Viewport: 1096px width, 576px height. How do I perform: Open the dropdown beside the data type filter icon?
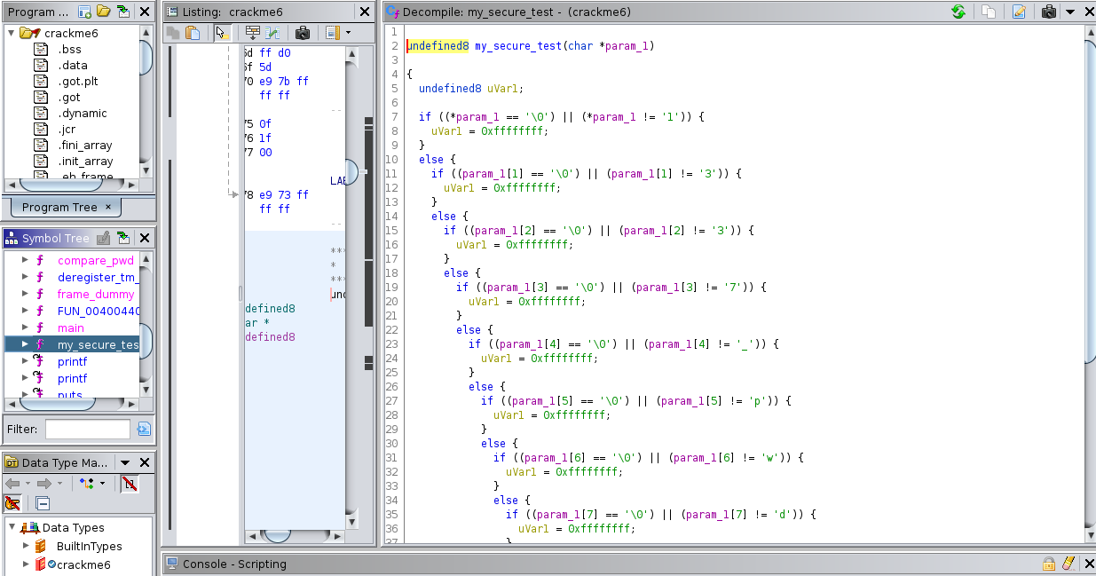tap(102, 484)
